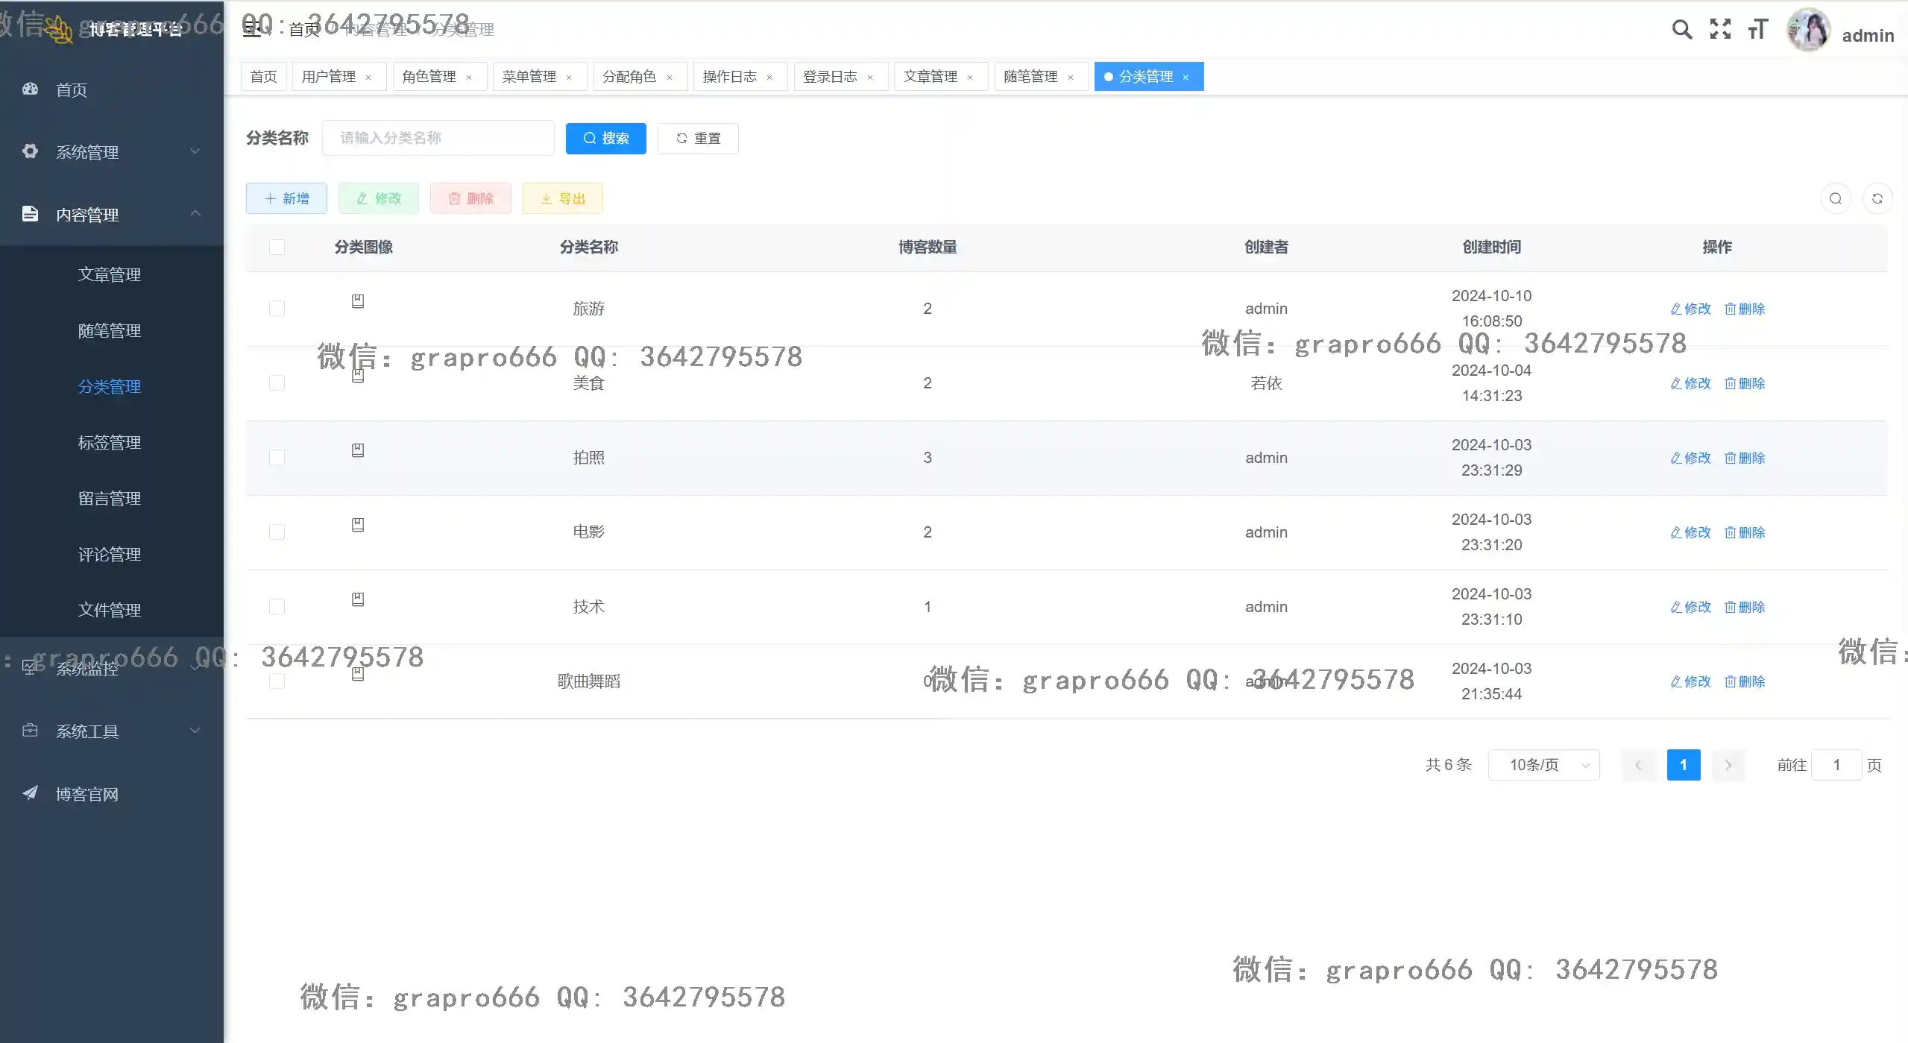Click 删除 link in 美食 row
Image resolution: width=1908 pixels, height=1043 pixels.
(x=1745, y=383)
